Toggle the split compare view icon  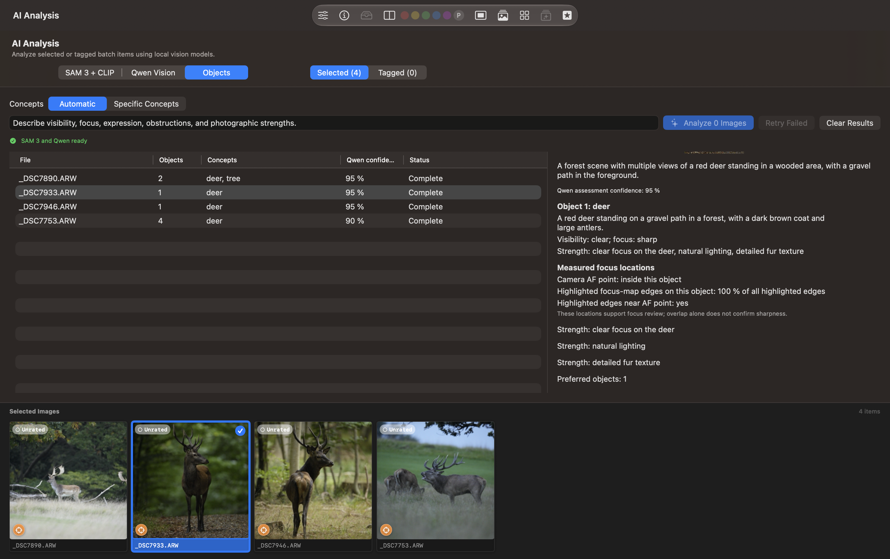tap(389, 15)
